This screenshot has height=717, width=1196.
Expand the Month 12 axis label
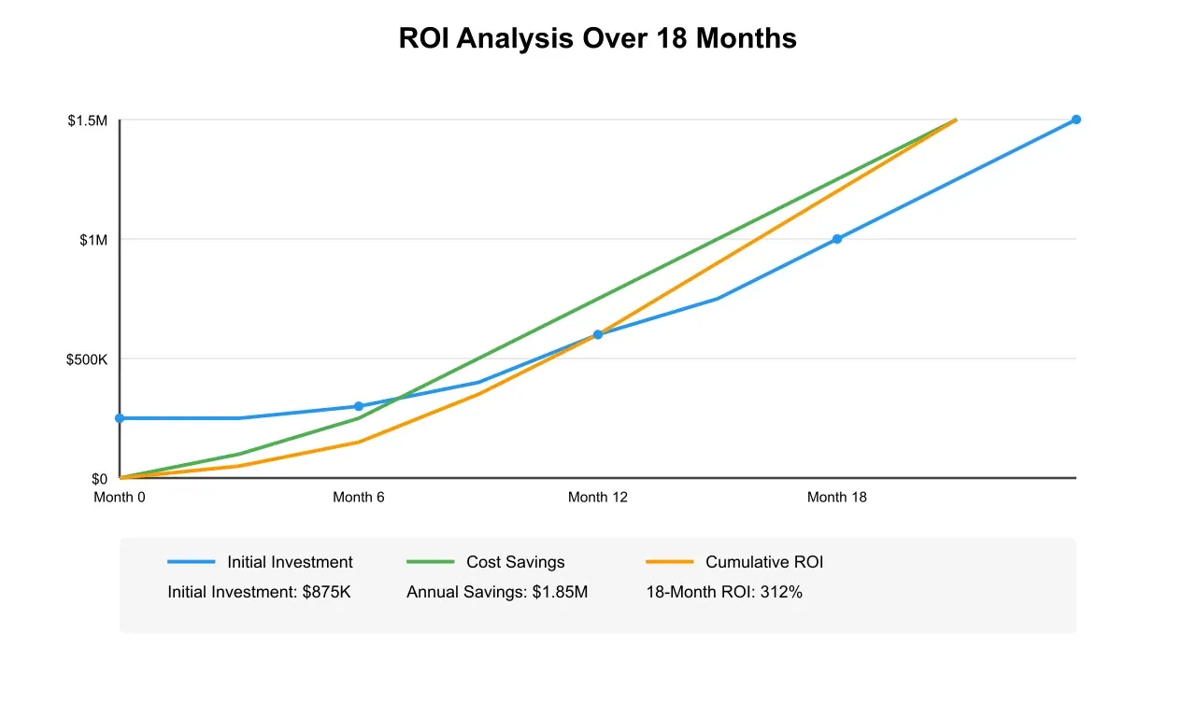pos(598,497)
